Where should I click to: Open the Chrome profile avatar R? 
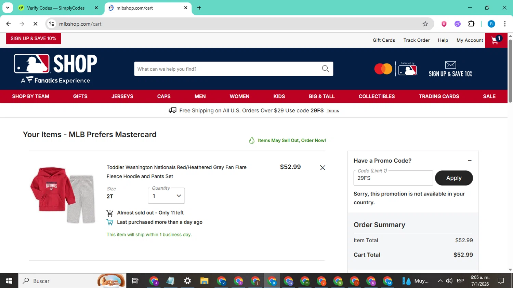[491, 24]
